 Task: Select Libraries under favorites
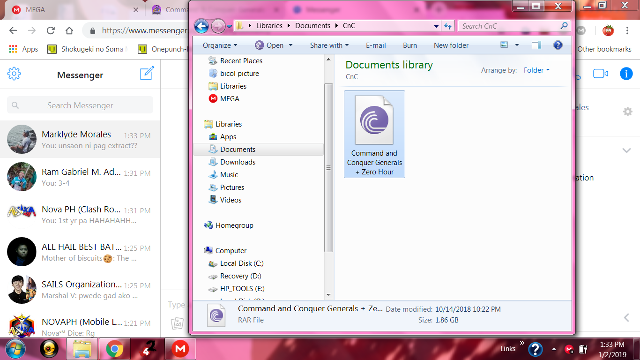point(227,86)
